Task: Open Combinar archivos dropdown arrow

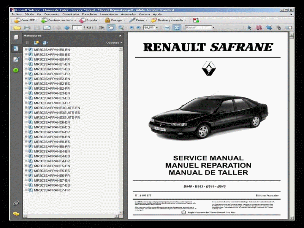Action: 75,20
